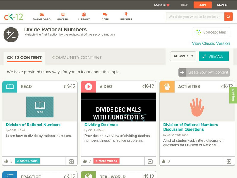Image resolution: width=237 pixels, height=178 pixels.
Task: Click the CK-12 logo
Action: pos(13,17)
